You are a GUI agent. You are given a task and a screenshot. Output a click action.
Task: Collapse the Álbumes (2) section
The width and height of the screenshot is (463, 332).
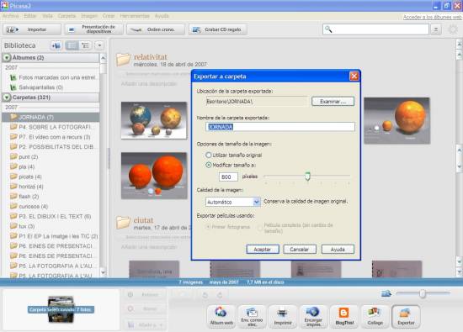(7, 58)
